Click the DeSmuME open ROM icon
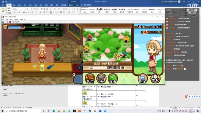201x113 pixels. (3, 22)
